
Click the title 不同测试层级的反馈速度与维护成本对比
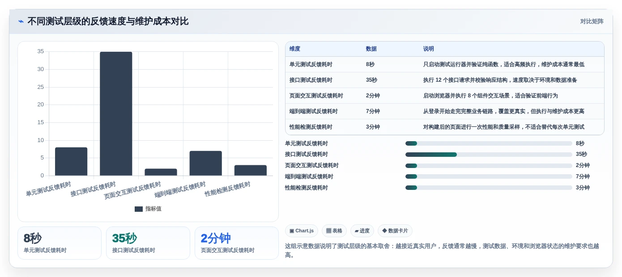click(x=108, y=21)
